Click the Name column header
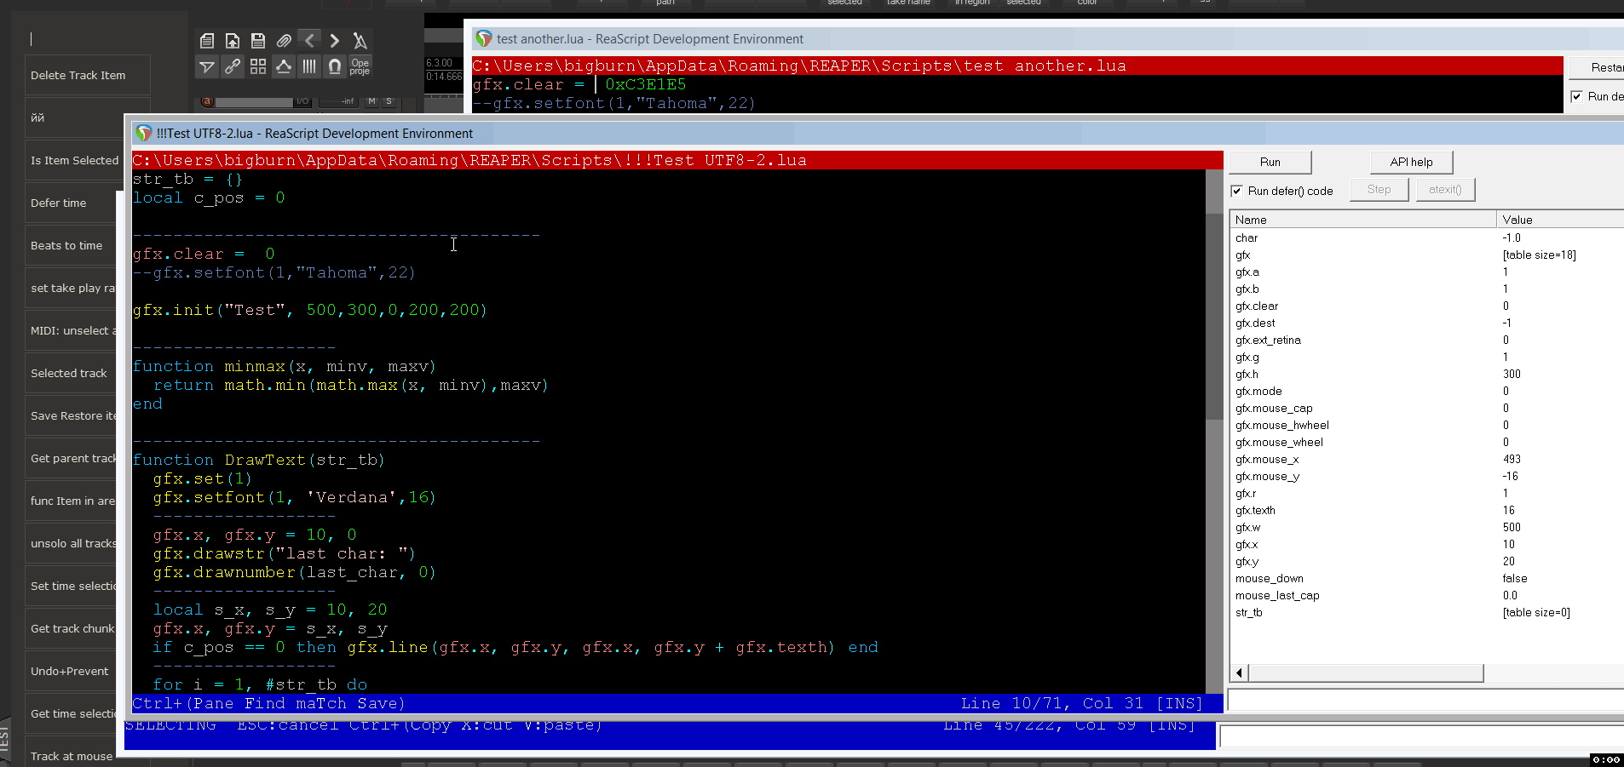 [1362, 220]
